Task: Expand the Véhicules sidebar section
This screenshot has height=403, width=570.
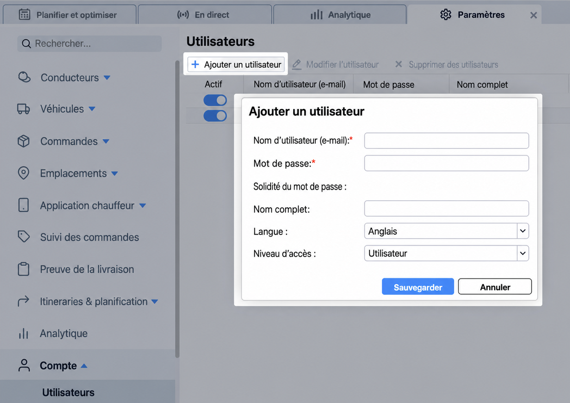Action: [x=92, y=109]
